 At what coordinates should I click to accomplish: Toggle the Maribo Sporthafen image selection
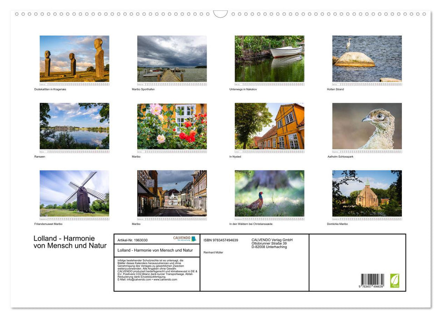(x=172, y=58)
